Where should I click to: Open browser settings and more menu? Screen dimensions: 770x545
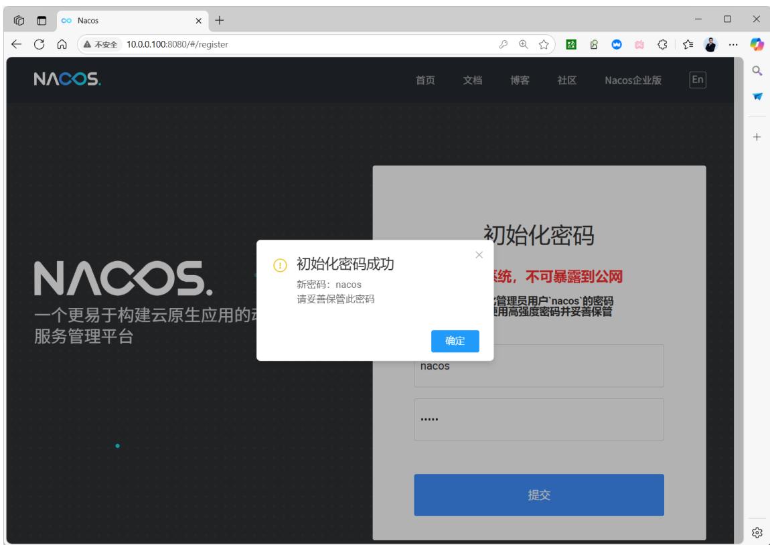click(x=733, y=44)
